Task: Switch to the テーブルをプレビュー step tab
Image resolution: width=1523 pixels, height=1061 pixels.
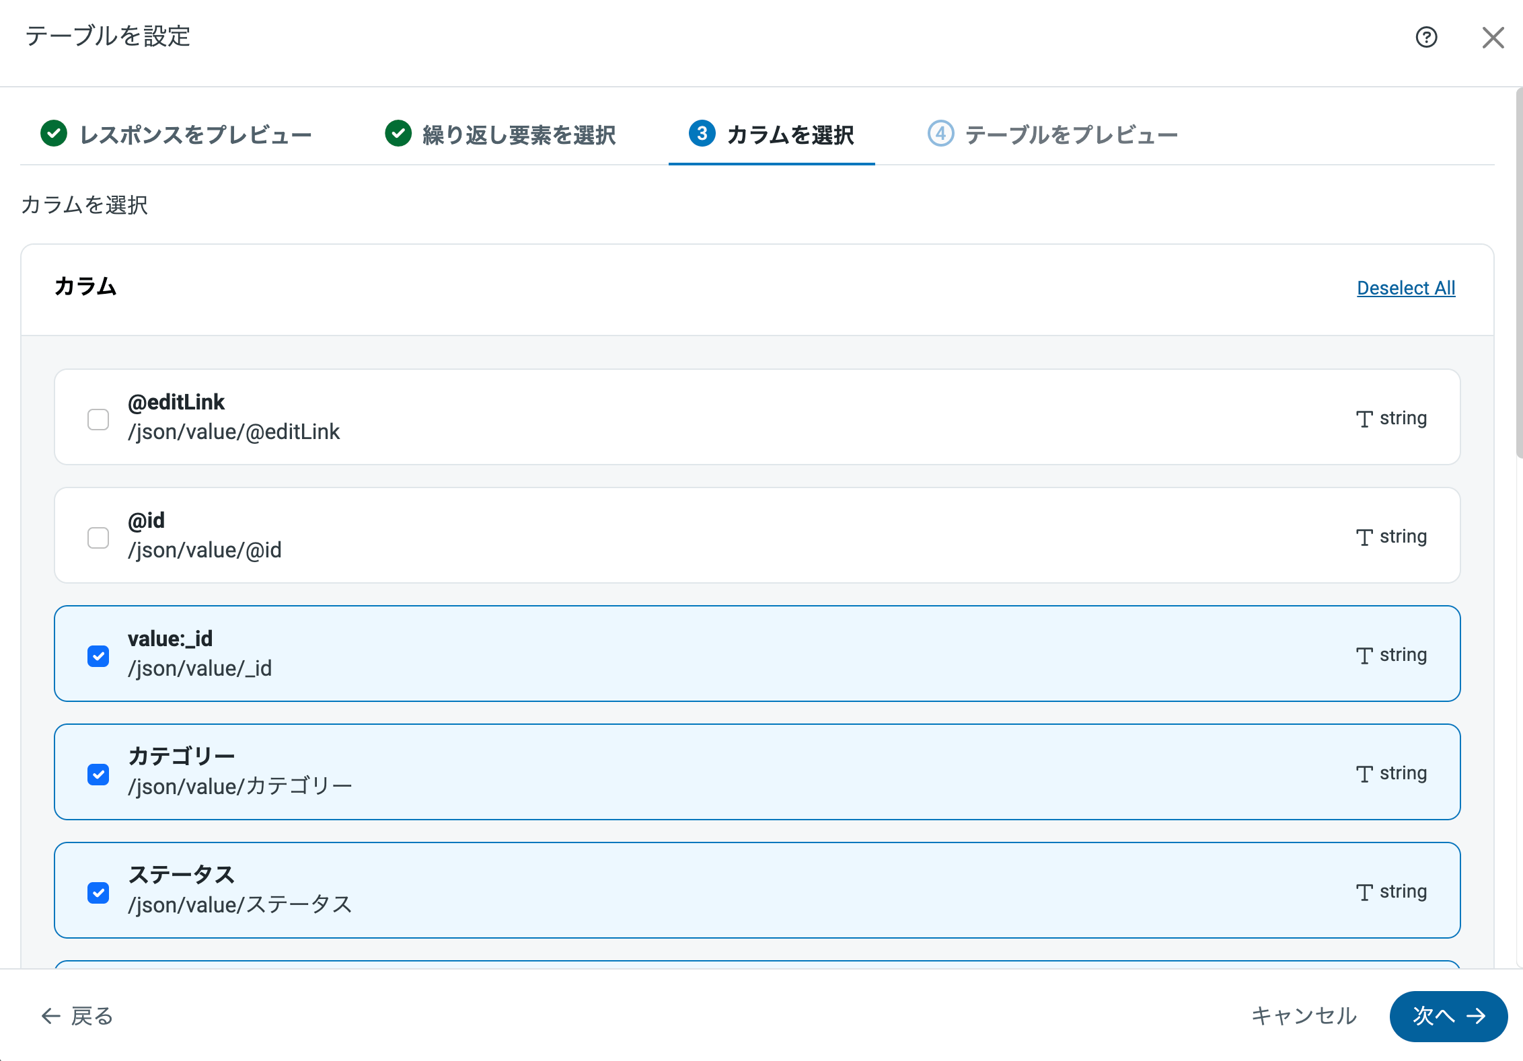Action: click(x=1071, y=135)
